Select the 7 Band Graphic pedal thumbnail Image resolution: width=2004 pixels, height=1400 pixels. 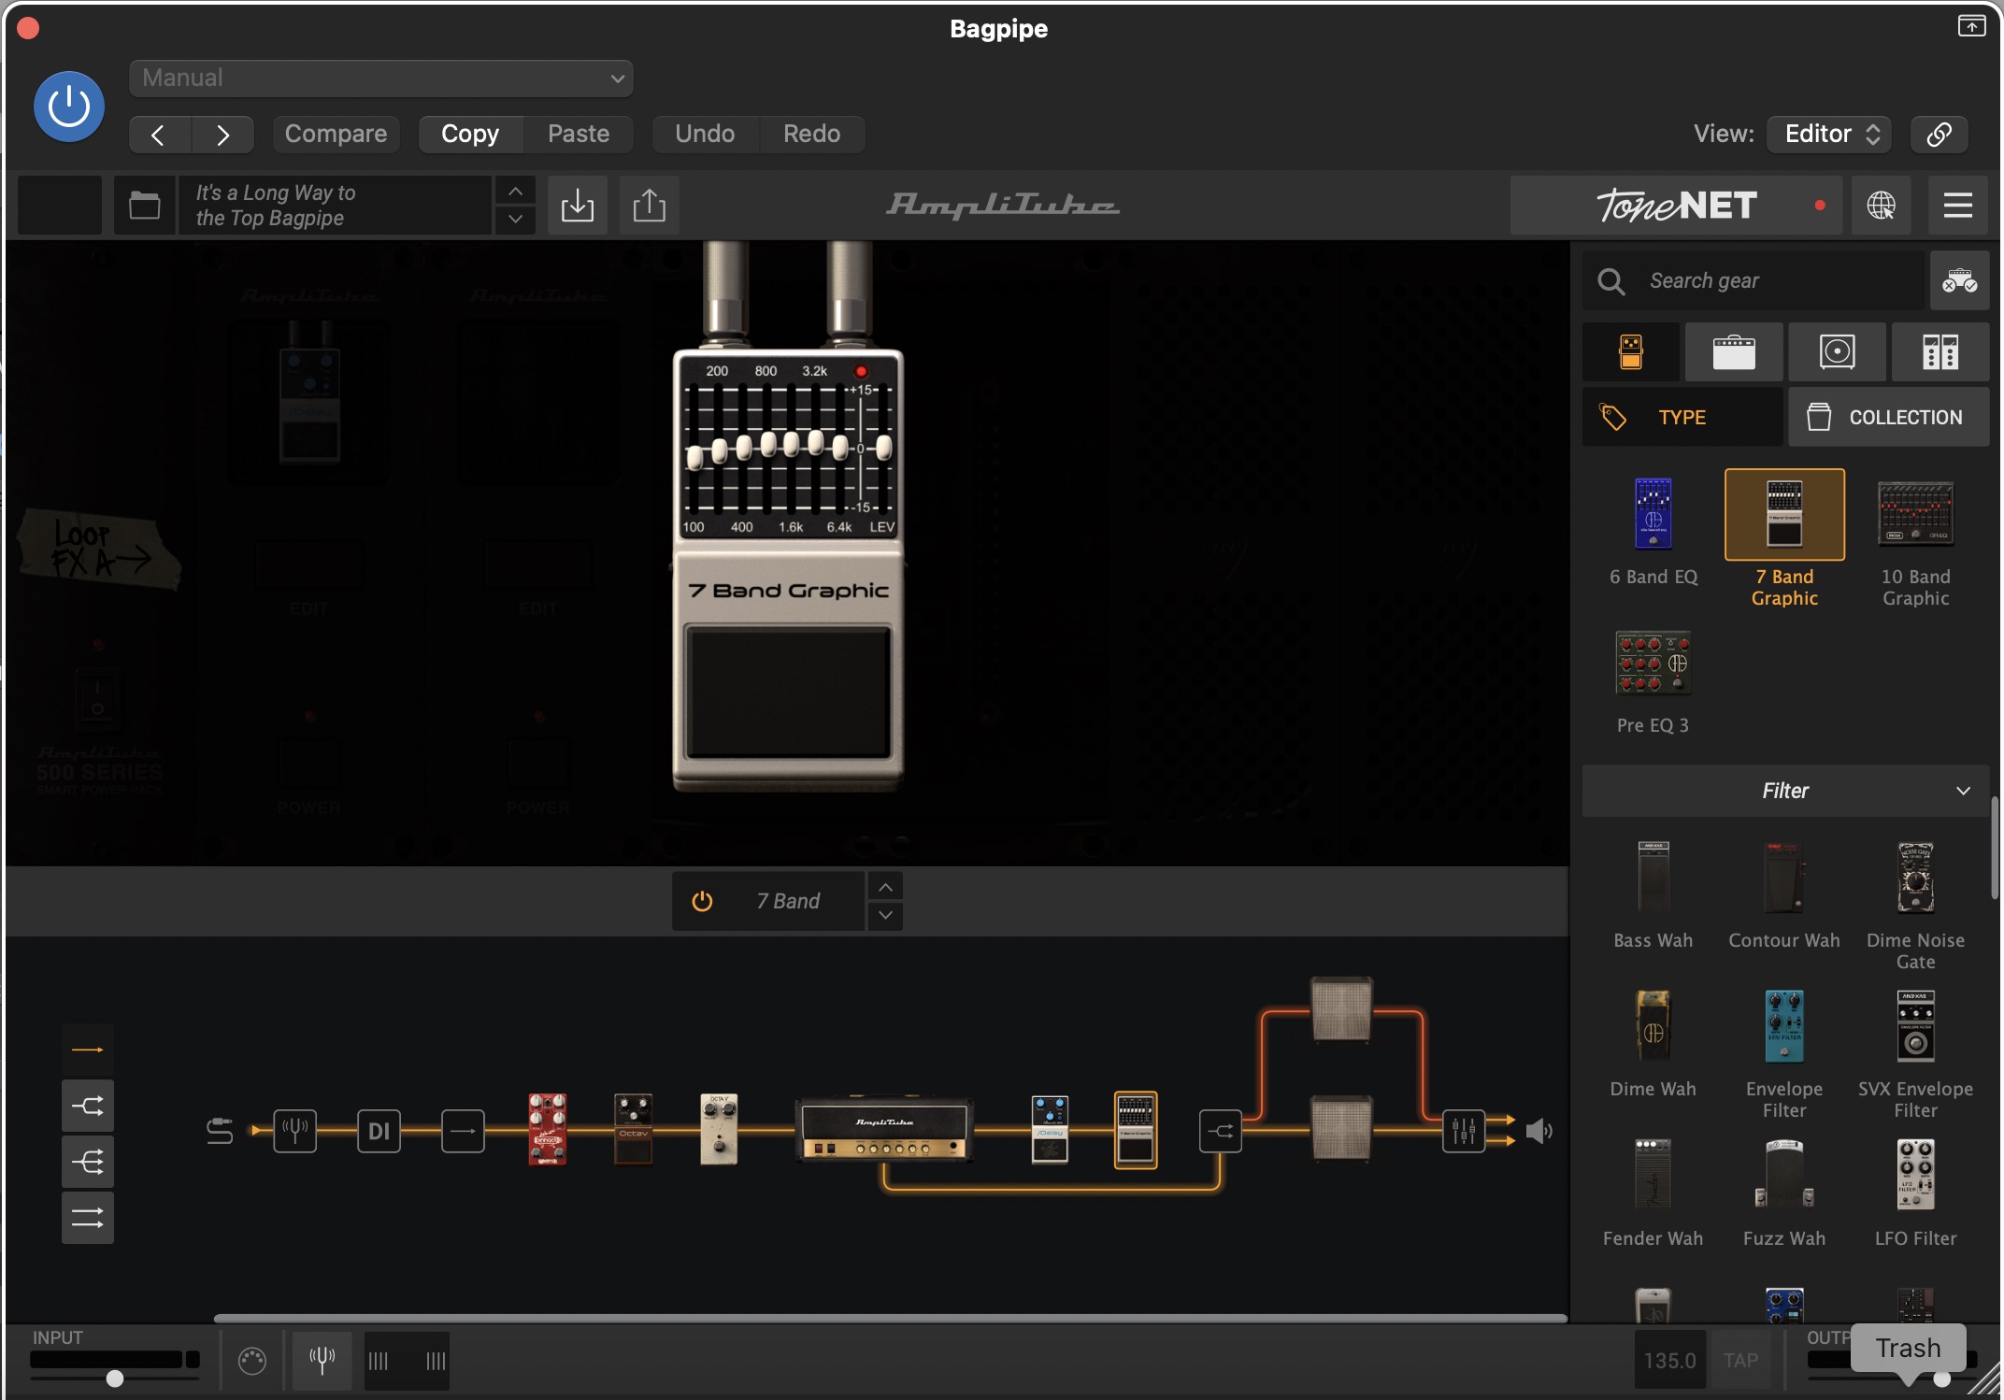1784,514
